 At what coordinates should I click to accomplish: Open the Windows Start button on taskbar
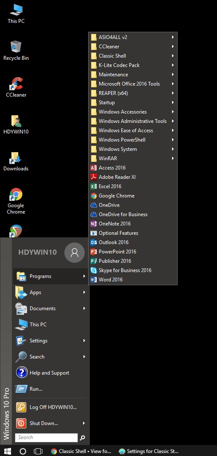7,451
